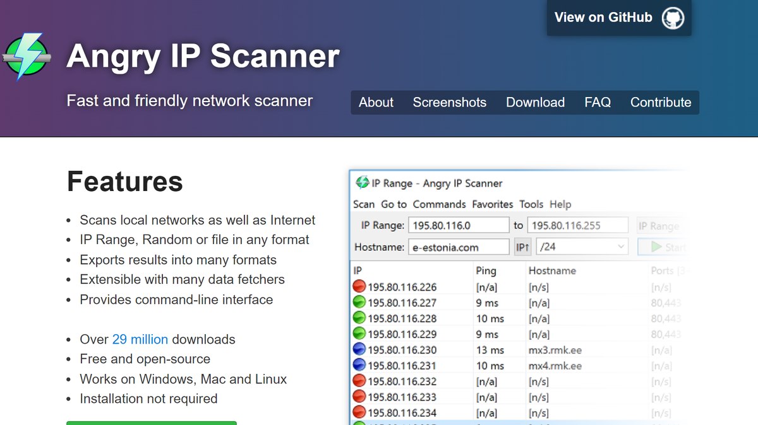Open the IP Range feeder selector

666,224
